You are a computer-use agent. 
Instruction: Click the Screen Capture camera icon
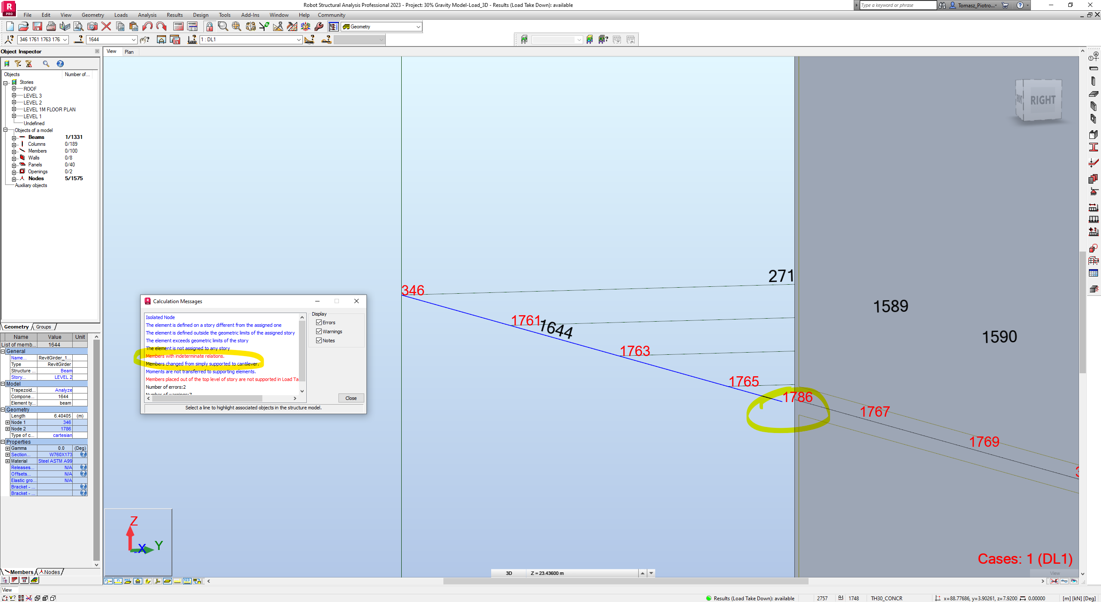click(92, 26)
